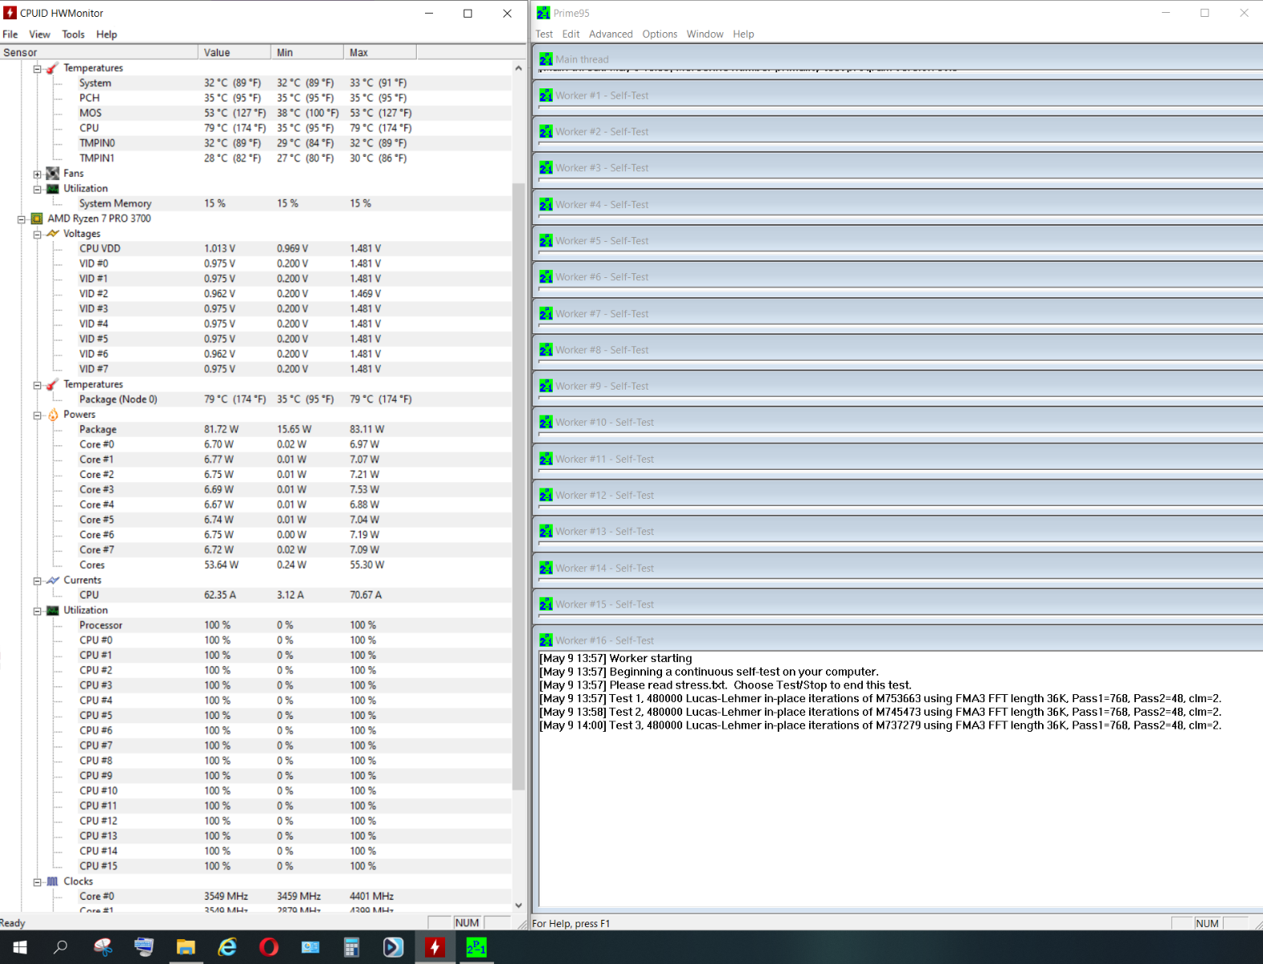Click the Prime95 title bar app icon
This screenshot has height=964, width=1263.
click(543, 13)
